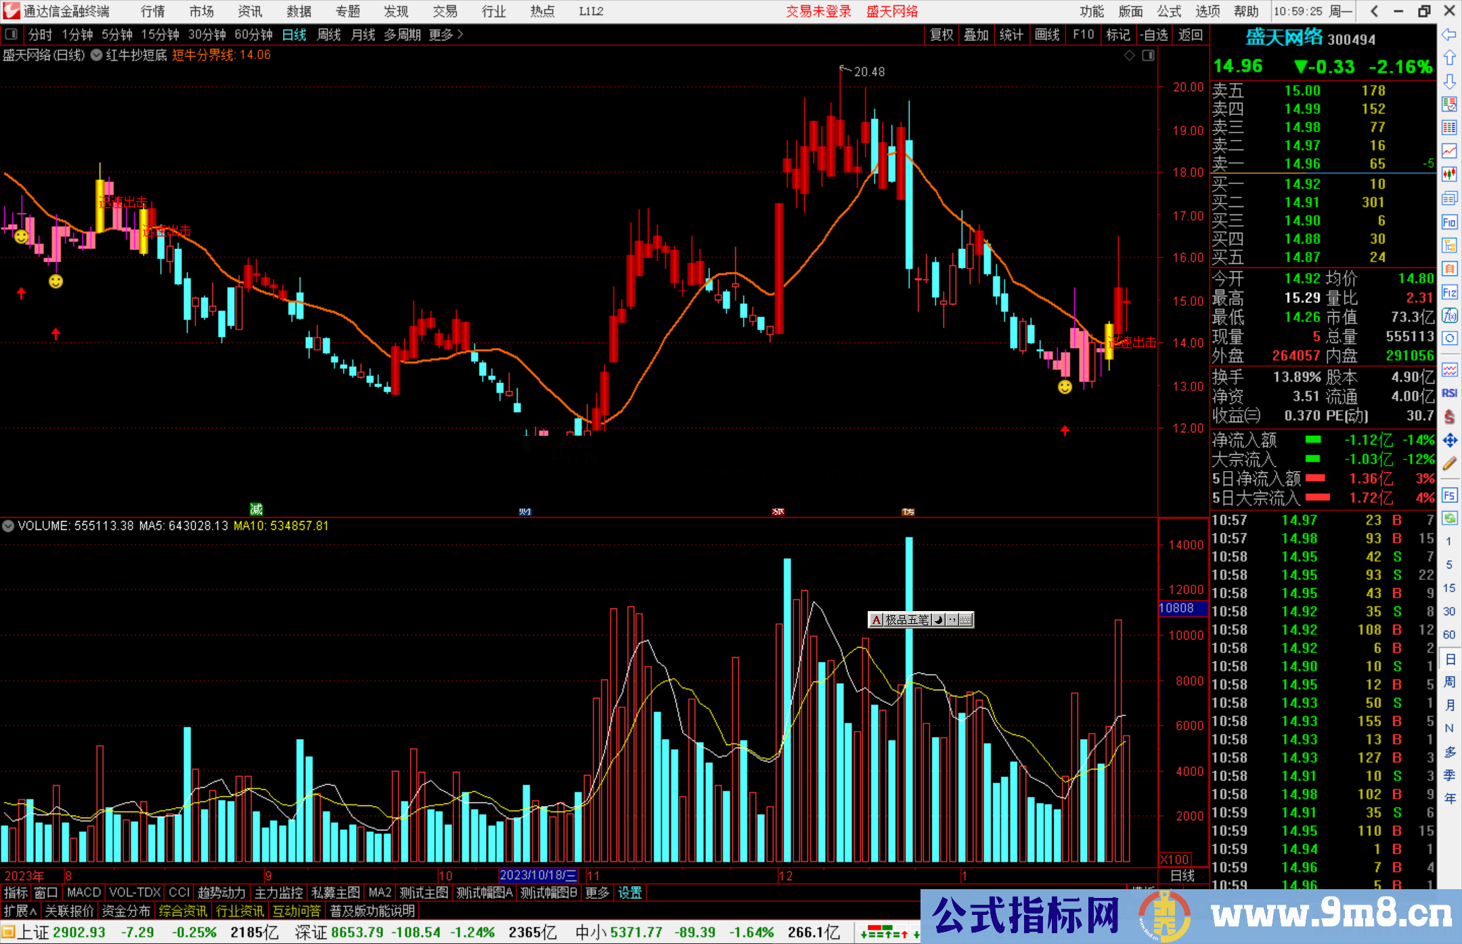Screen dimensions: 1462x944
Task: Click the 复权 button
Action: coord(941,35)
